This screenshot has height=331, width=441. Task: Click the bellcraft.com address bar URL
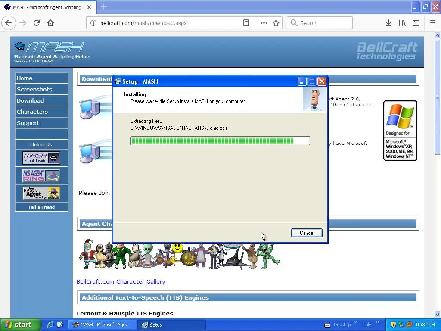[144, 23]
